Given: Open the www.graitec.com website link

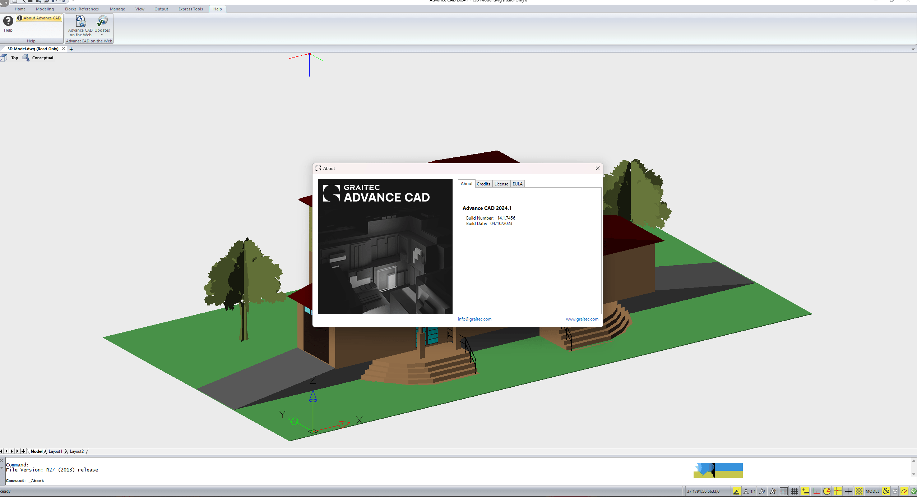Looking at the screenshot, I should [582, 319].
